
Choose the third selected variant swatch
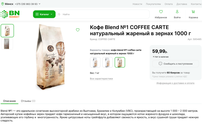(120, 62)
